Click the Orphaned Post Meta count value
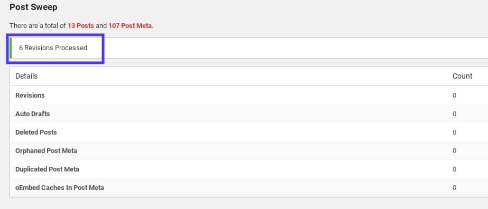The height and width of the screenshot is (209, 488). (454, 151)
